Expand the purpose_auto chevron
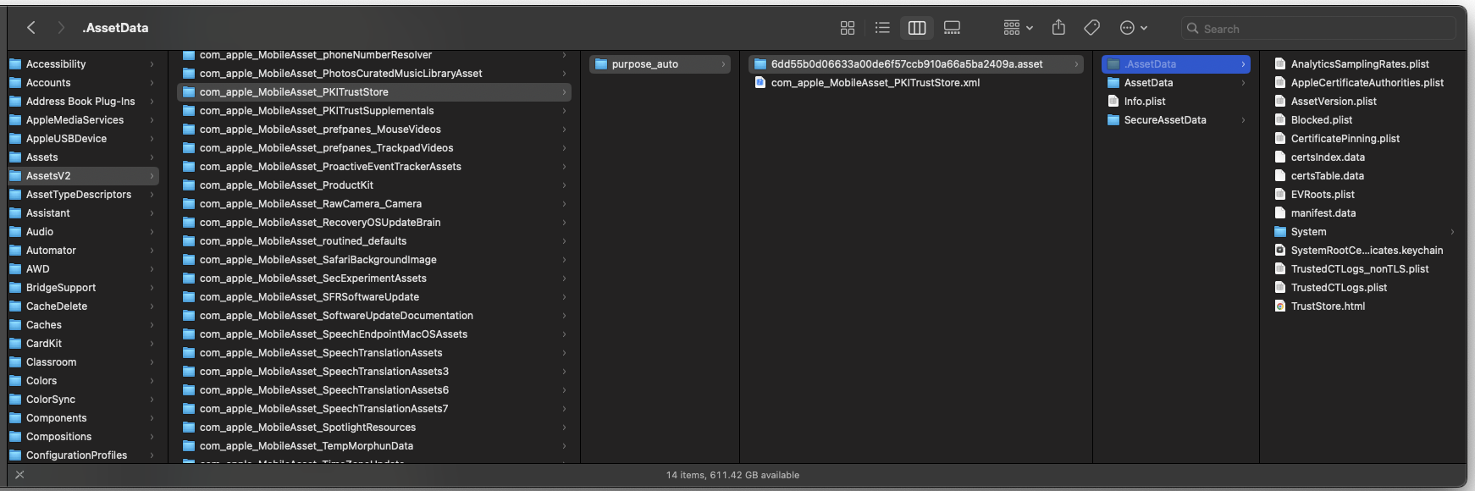Image resolution: width=1475 pixels, height=491 pixels. tap(724, 64)
